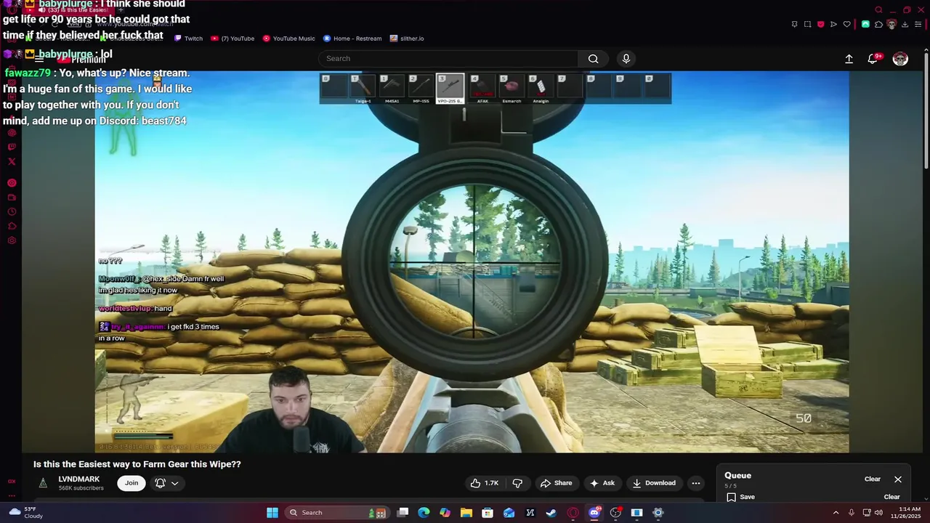The width and height of the screenshot is (930, 523).
Task: Click the weather widget showing 53°F Cloudy
Action: pyautogui.click(x=25, y=513)
